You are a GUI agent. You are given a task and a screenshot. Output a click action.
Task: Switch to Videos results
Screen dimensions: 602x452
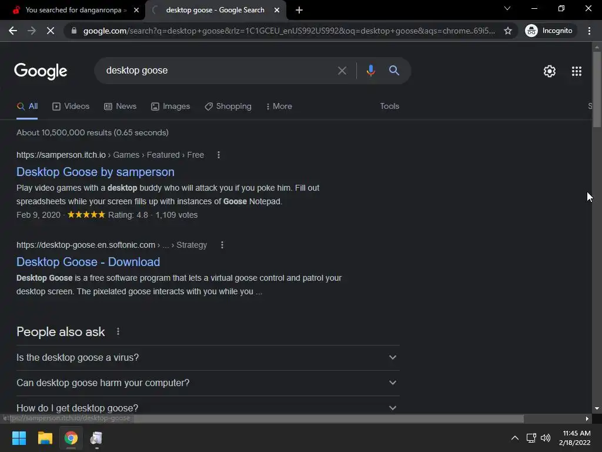(x=71, y=107)
